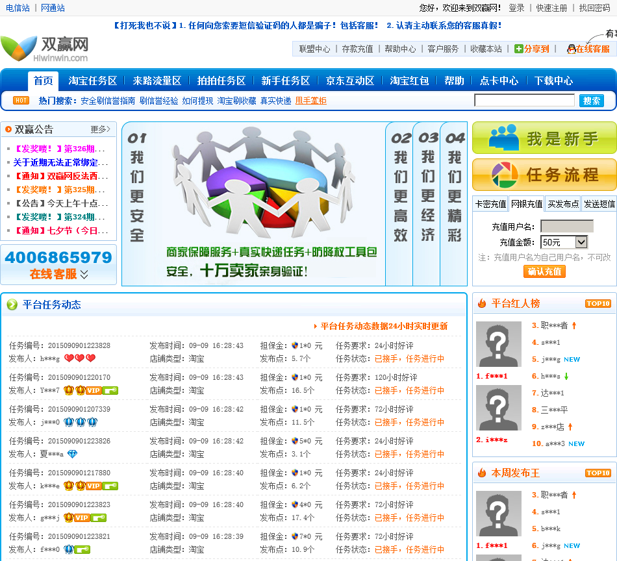Open the 首页 navigation tab
Screen dimensions: 617x561
coord(44,81)
